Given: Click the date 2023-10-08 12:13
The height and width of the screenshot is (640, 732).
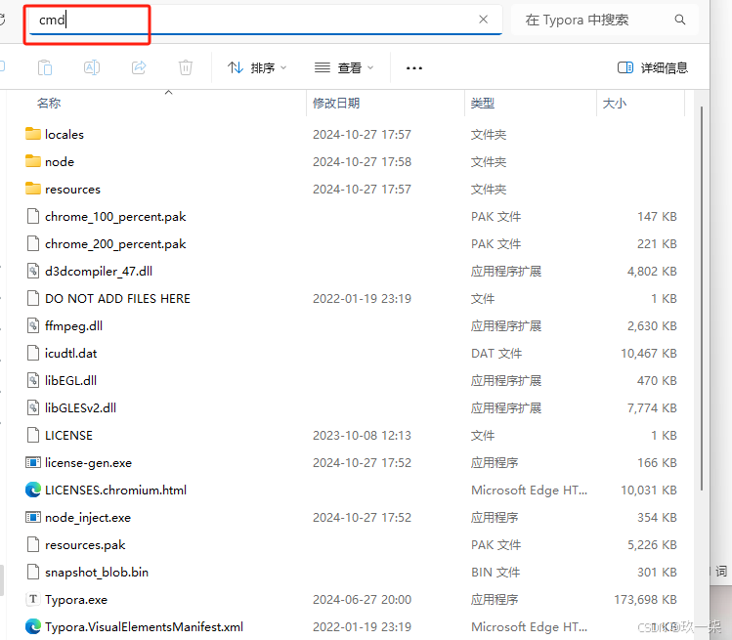Looking at the screenshot, I should 362,436.
